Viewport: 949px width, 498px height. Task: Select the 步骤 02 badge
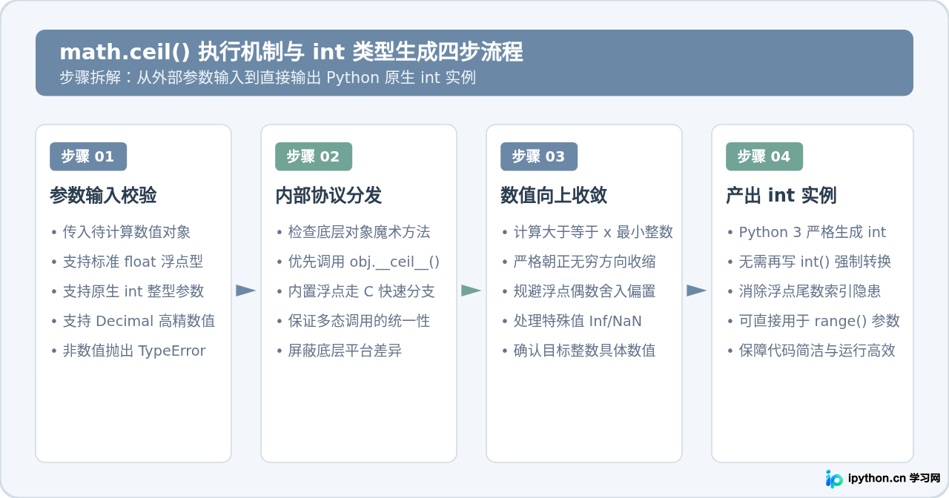coord(314,156)
